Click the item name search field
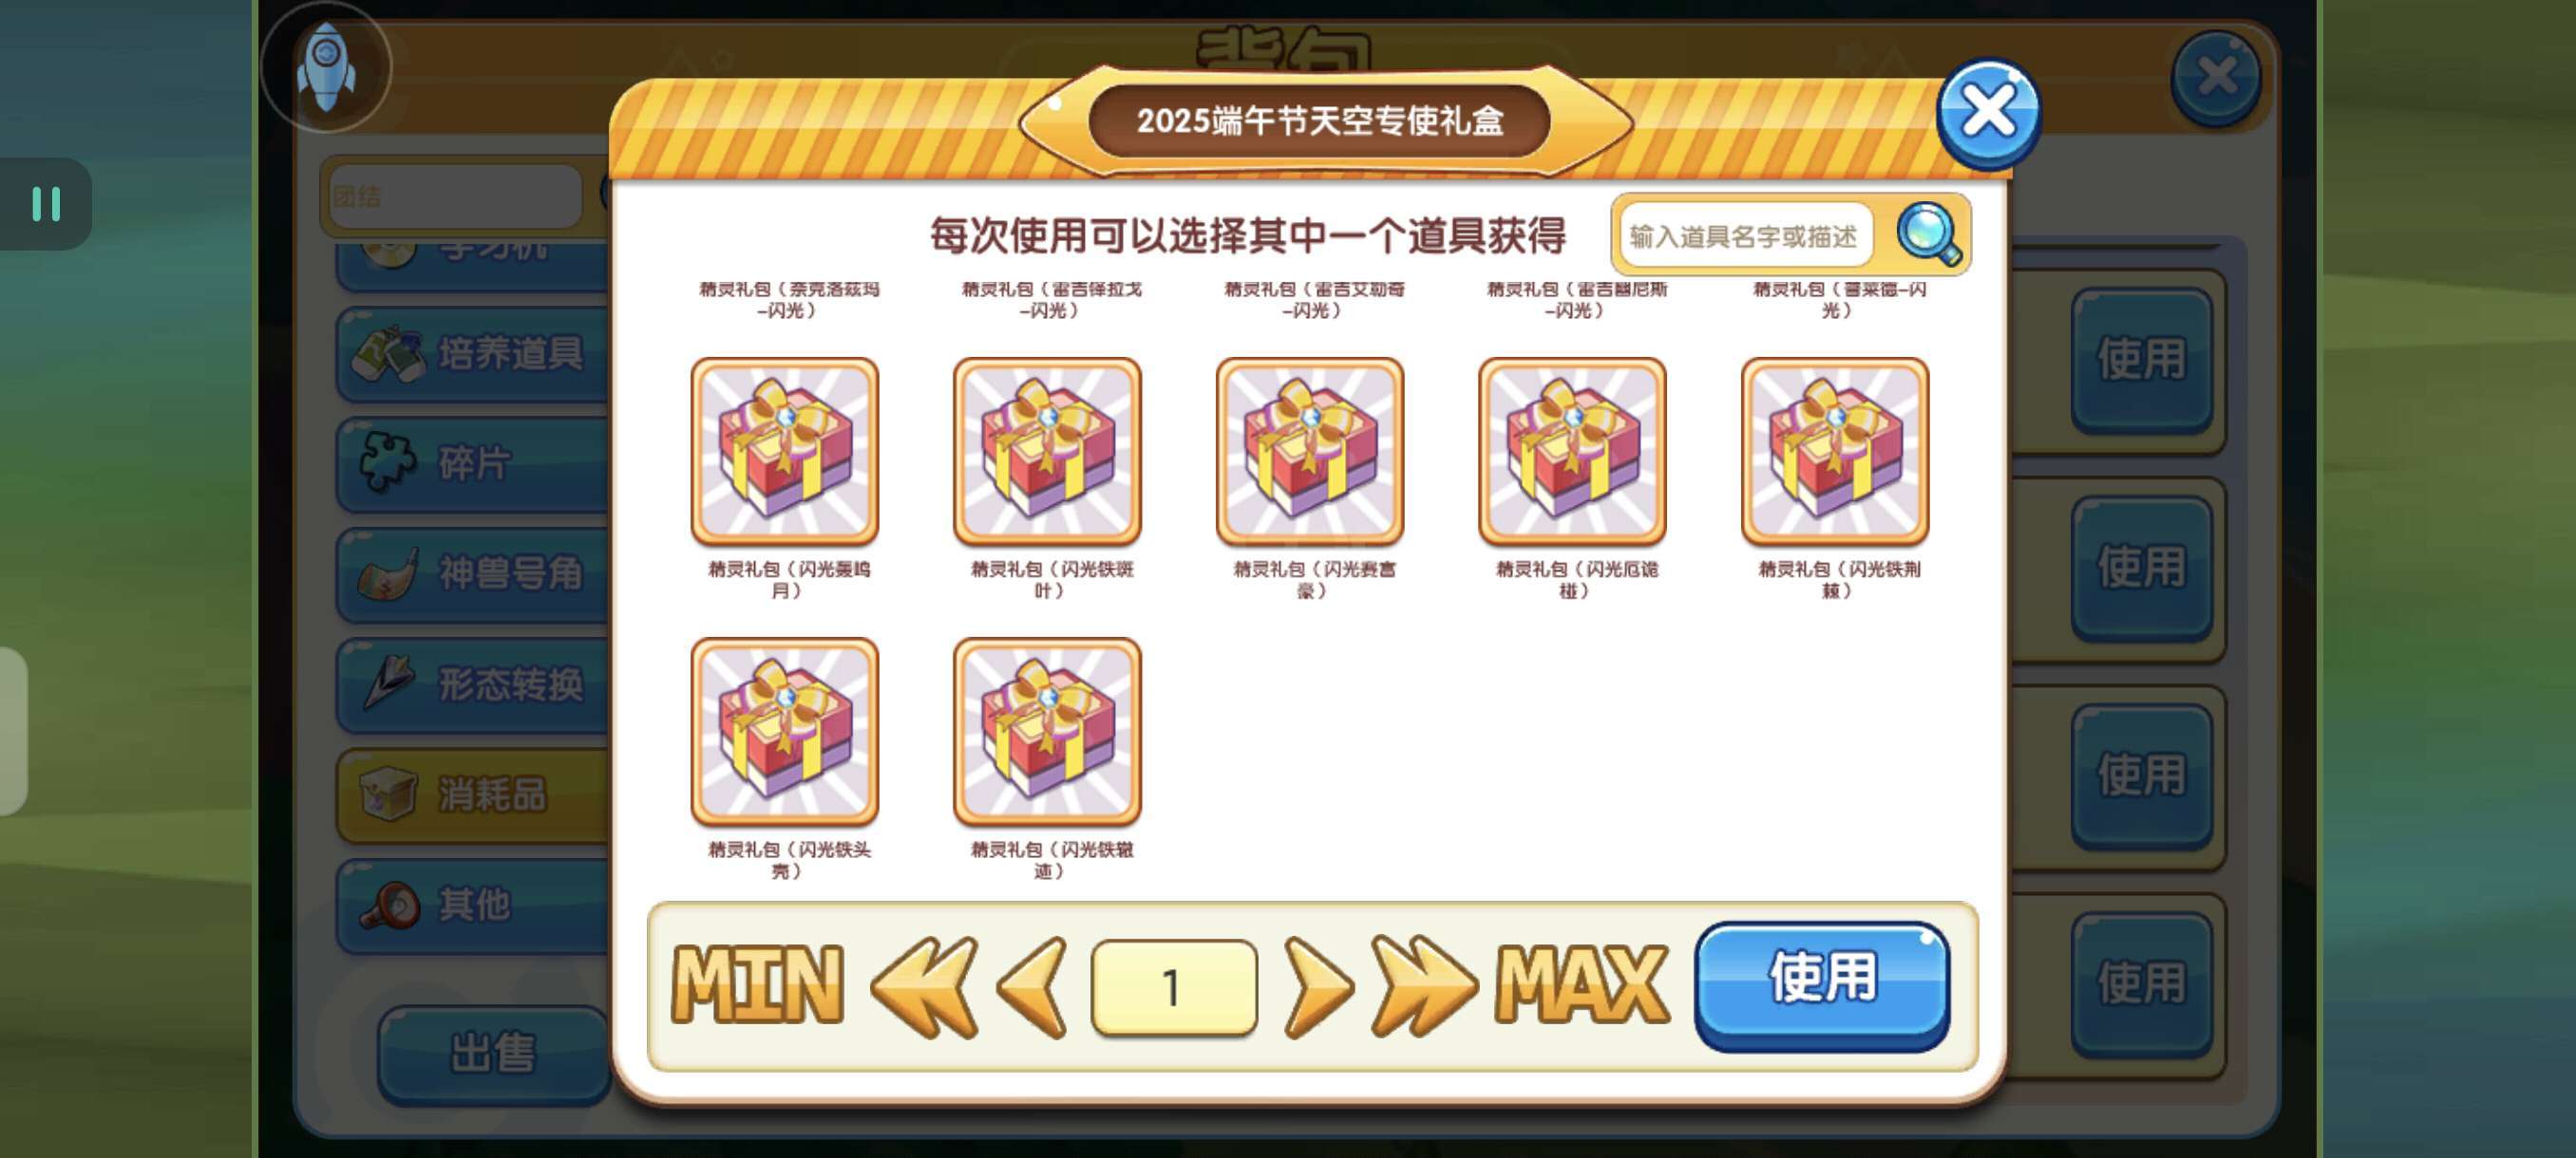 pyautogui.click(x=1746, y=235)
